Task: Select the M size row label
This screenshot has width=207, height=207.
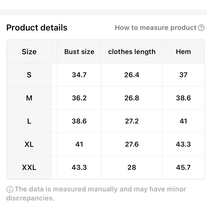Action: pyautogui.click(x=29, y=98)
